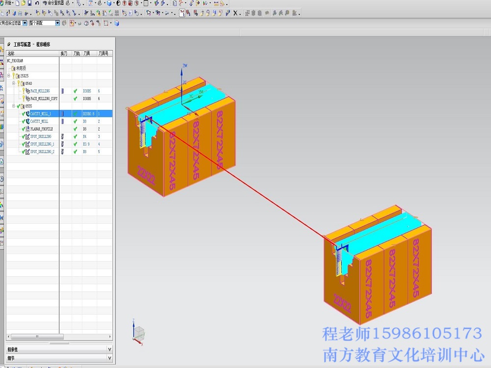
Task: Select the 25X25 program group
Action: pos(24,76)
